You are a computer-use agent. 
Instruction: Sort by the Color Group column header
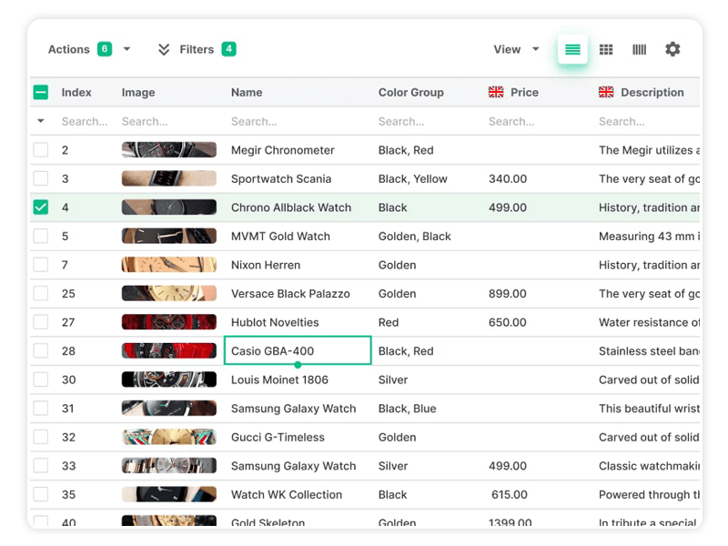pyautogui.click(x=410, y=92)
